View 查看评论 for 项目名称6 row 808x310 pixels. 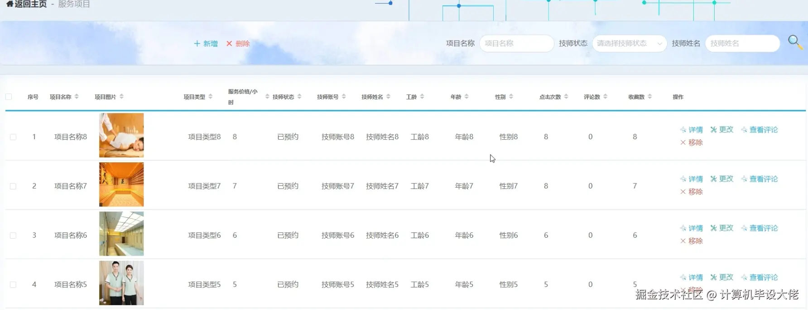760,228
